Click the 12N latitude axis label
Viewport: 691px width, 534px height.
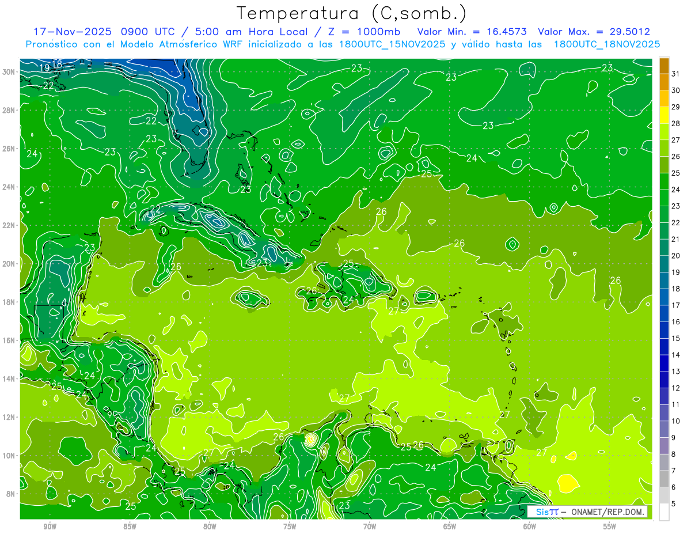pos(9,416)
